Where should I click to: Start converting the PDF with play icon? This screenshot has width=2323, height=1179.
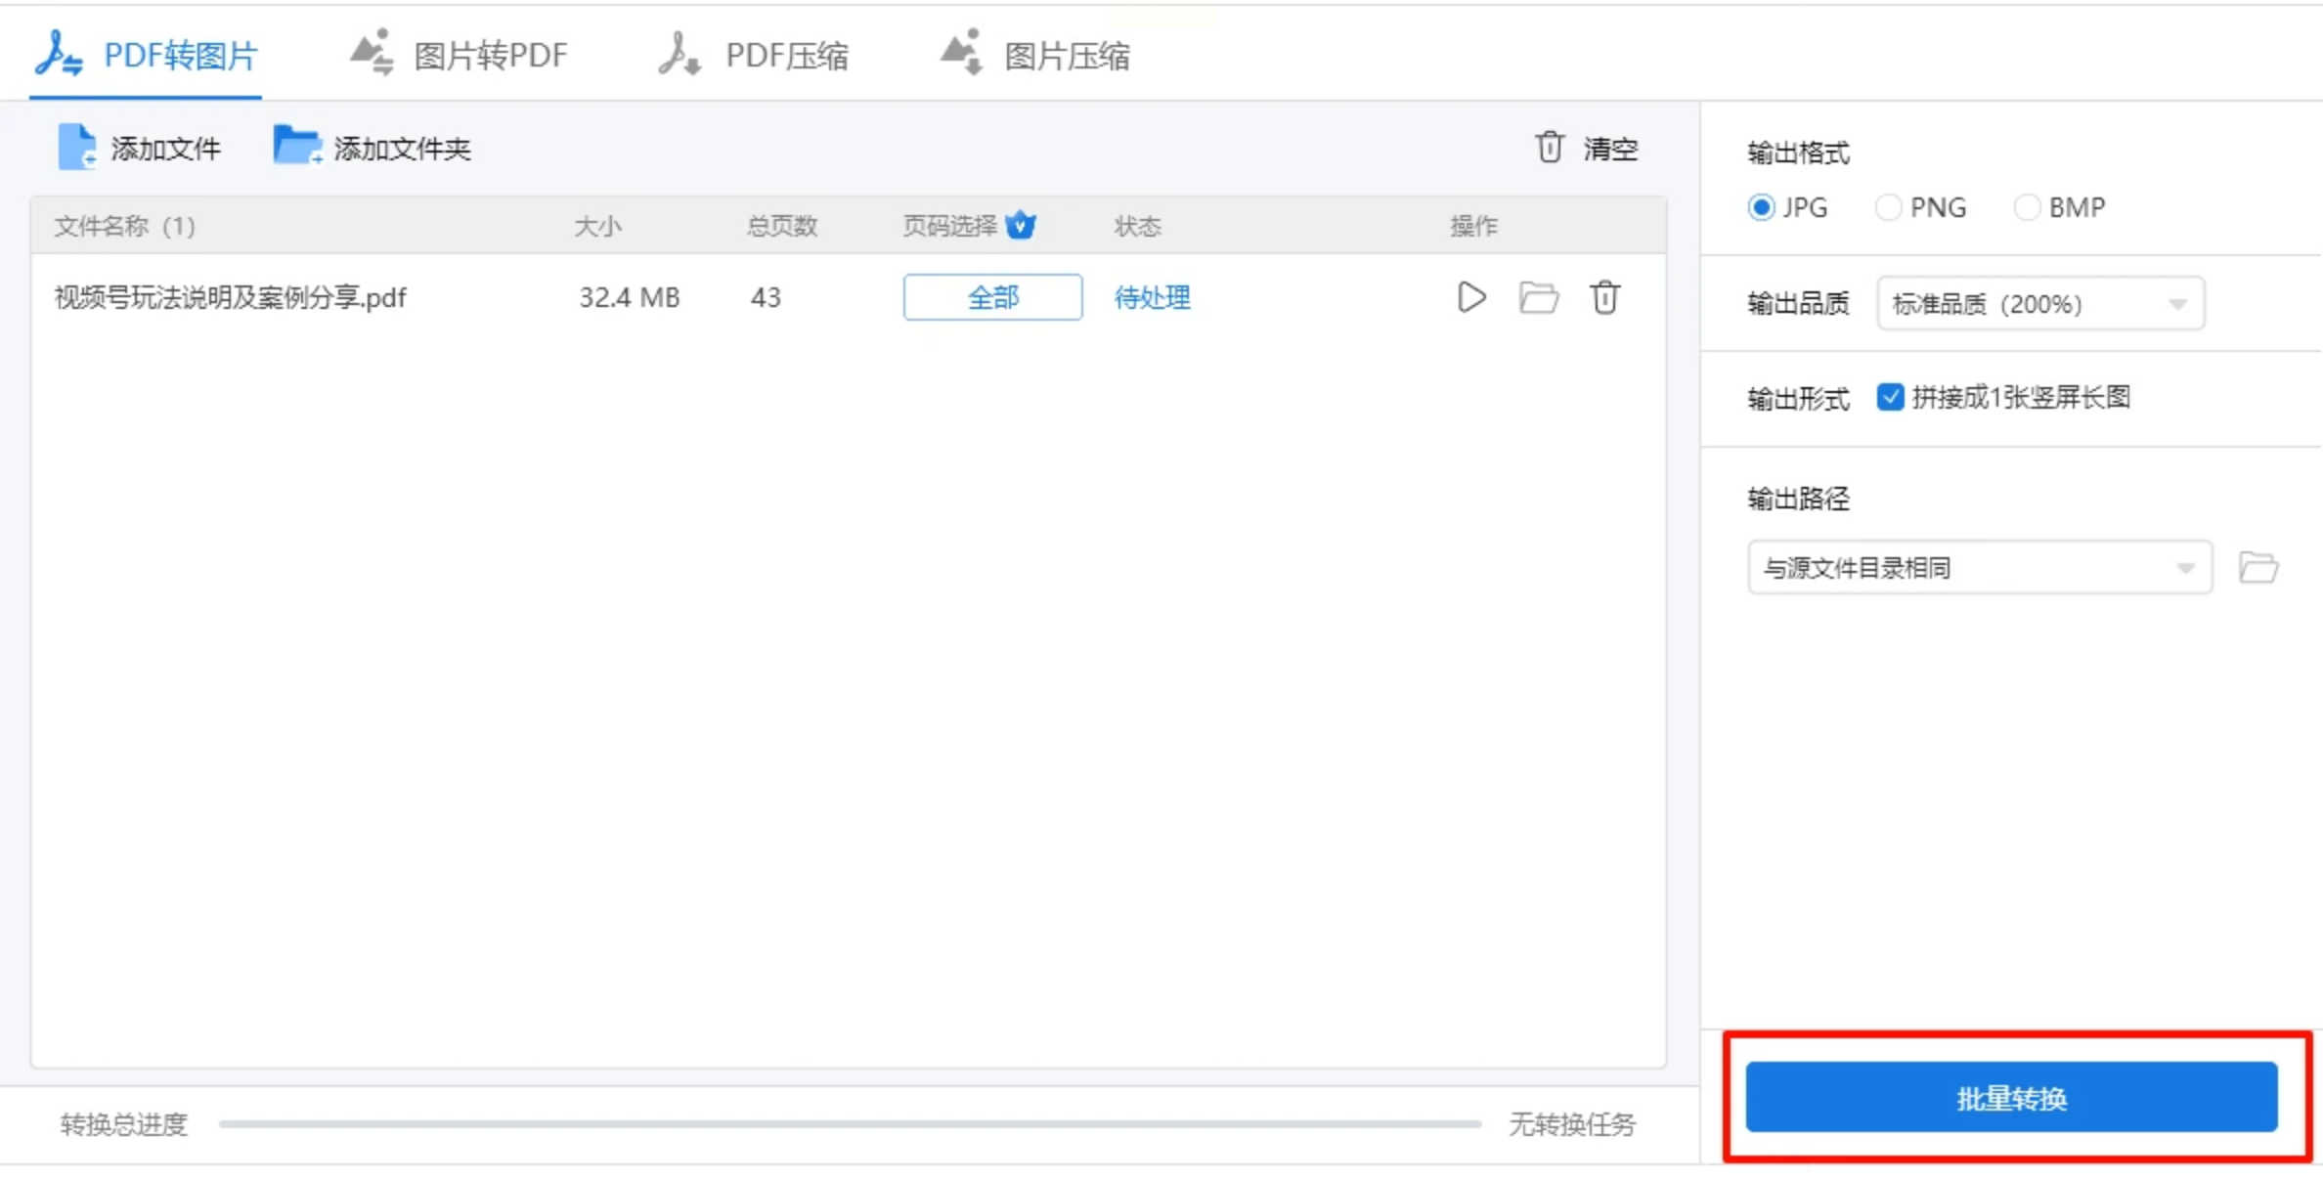[1470, 297]
